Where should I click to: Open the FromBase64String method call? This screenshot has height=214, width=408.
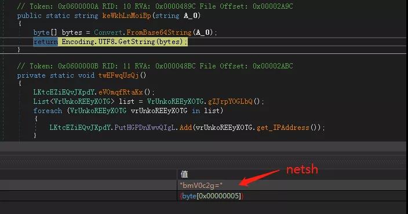[x=159, y=32]
